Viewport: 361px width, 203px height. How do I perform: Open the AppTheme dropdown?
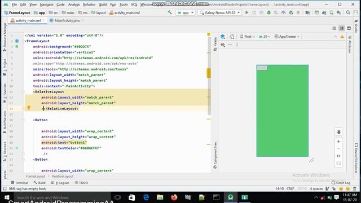287,37
